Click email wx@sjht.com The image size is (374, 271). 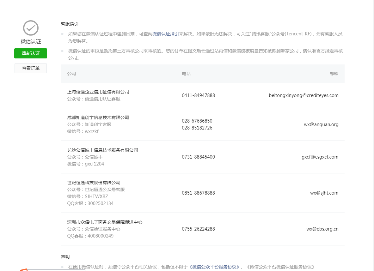324,193
